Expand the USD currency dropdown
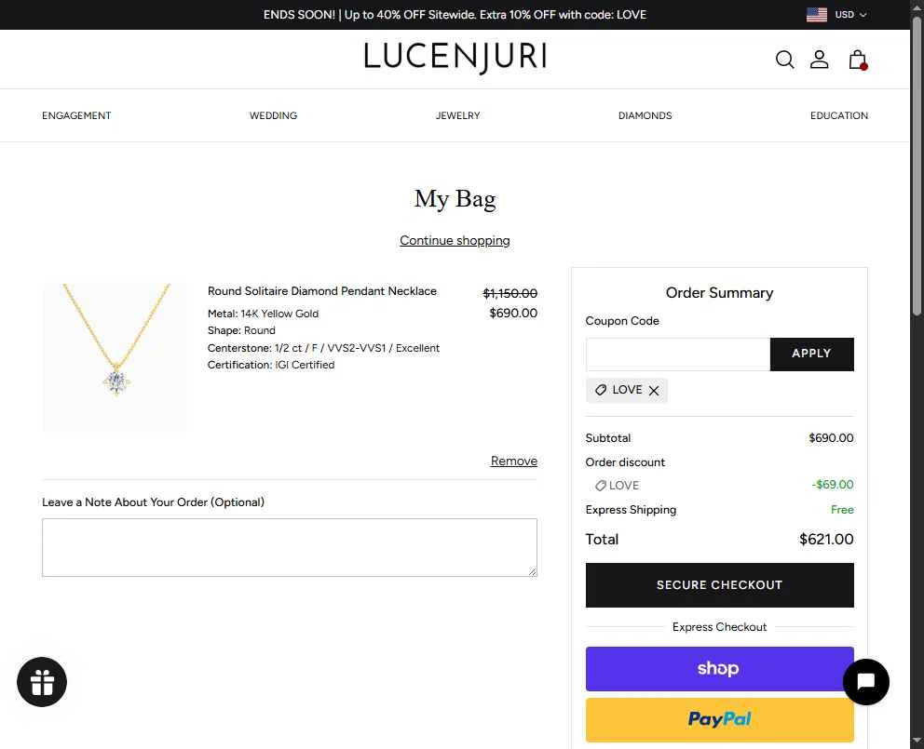The height and width of the screenshot is (749, 924). pos(850,15)
